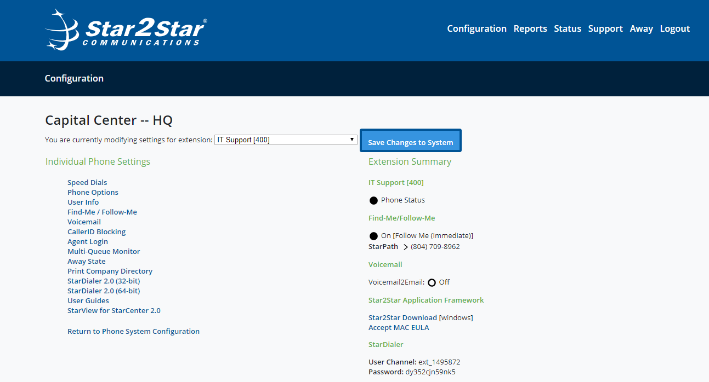The width and height of the screenshot is (709, 382).
Task: Click the Configuration breadcrumb in dark bar
Action: 74,78
